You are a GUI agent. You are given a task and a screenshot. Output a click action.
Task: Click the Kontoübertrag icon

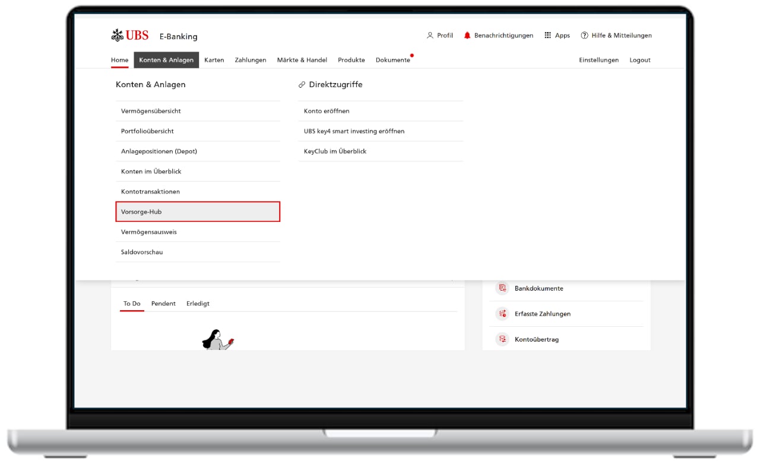click(502, 339)
